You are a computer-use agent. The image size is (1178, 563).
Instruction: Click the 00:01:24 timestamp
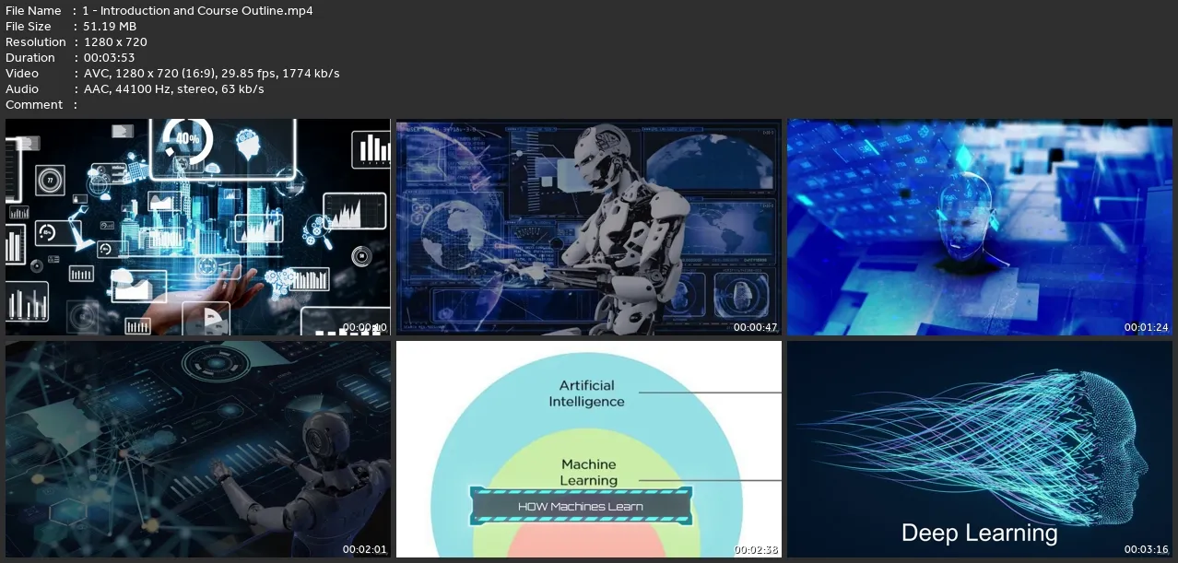1147,327
